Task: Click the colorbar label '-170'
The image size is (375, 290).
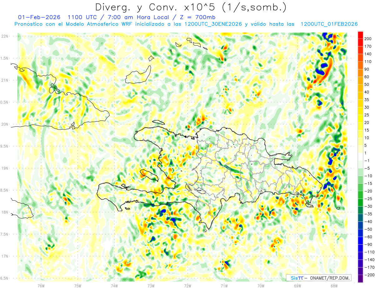Action: coord(369,267)
